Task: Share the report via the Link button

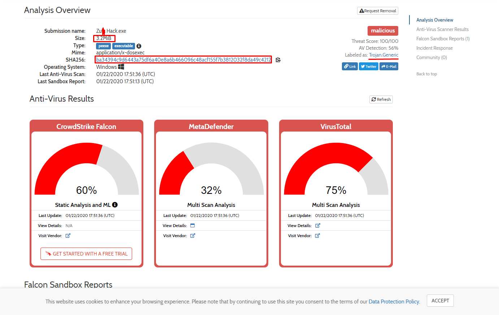Action: click(350, 66)
